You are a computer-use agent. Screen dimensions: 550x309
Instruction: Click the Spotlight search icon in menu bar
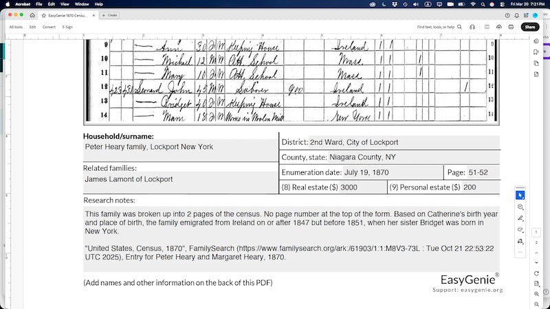(x=483, y=4)
